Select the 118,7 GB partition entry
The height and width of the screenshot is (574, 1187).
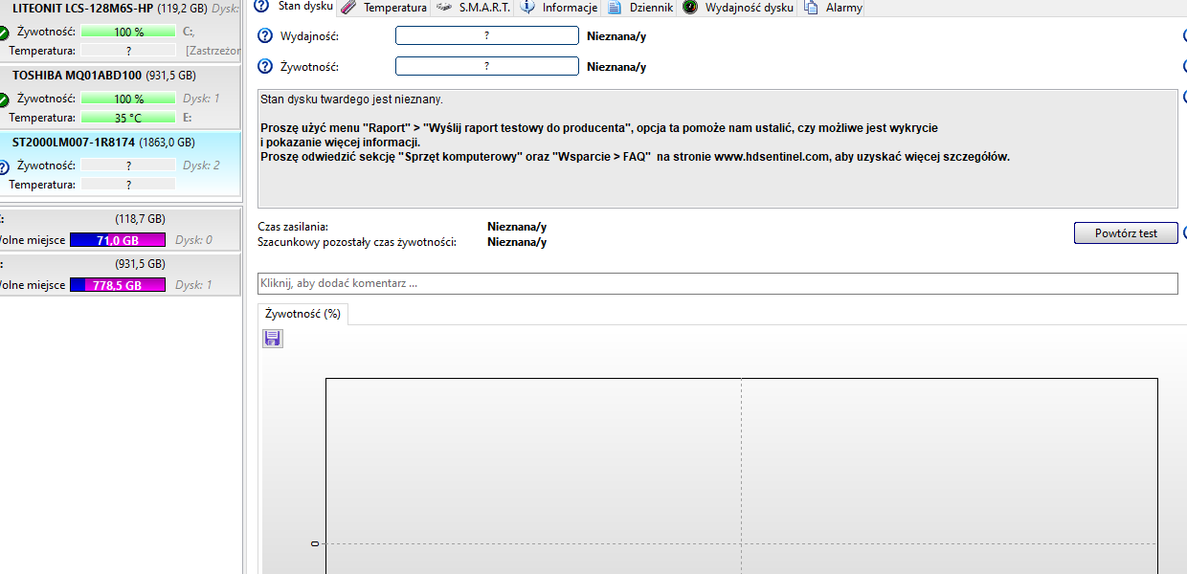[x=120, y=230]
